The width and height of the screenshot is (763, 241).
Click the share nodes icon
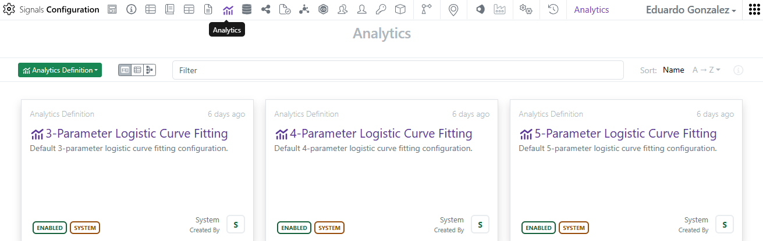click(266, 10)
